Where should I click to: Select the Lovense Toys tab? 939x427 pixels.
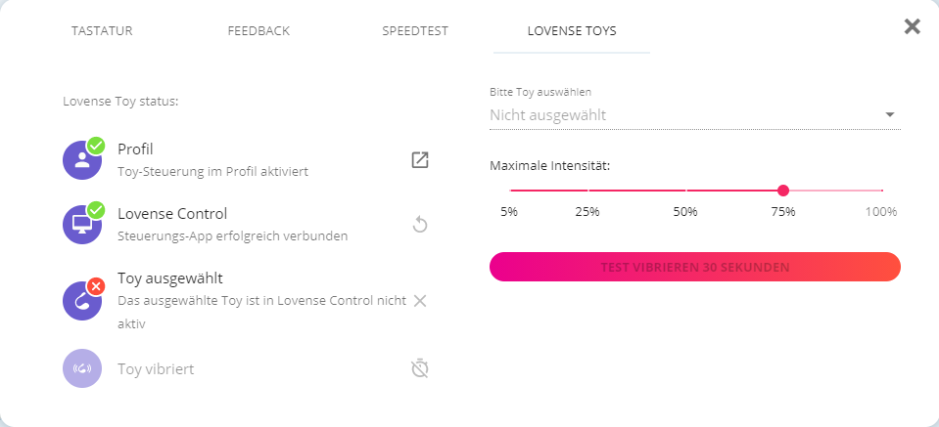point(572,30)
